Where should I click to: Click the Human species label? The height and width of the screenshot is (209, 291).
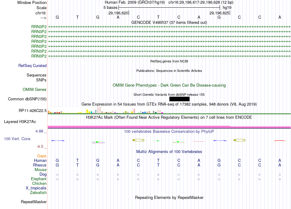click(40, 161)
